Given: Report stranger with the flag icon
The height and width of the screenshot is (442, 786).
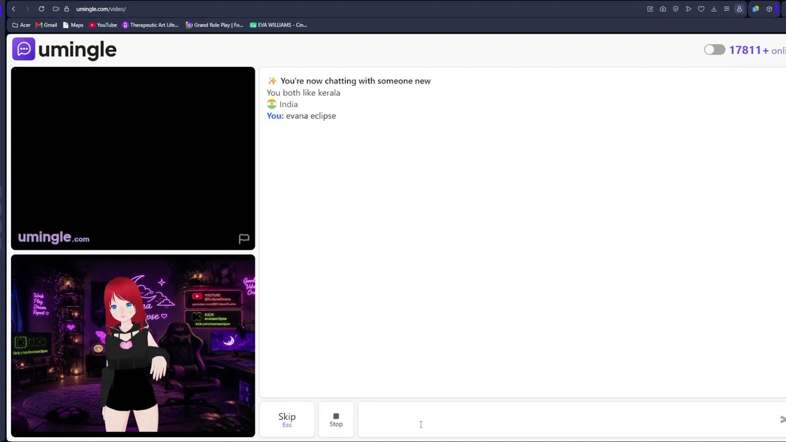Looking at the screenshot, I should pyautogui.click(x=244, y=239).
